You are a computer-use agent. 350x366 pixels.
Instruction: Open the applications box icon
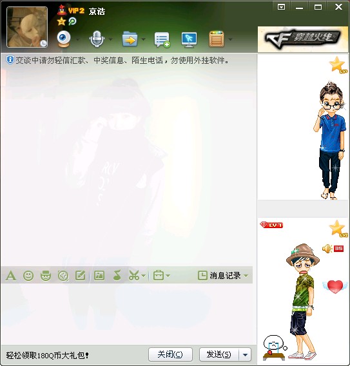(217, 39)
